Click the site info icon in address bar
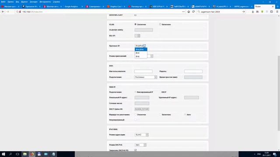The height and width of the screenshot is (157, 280). click(x=17, y=12)
